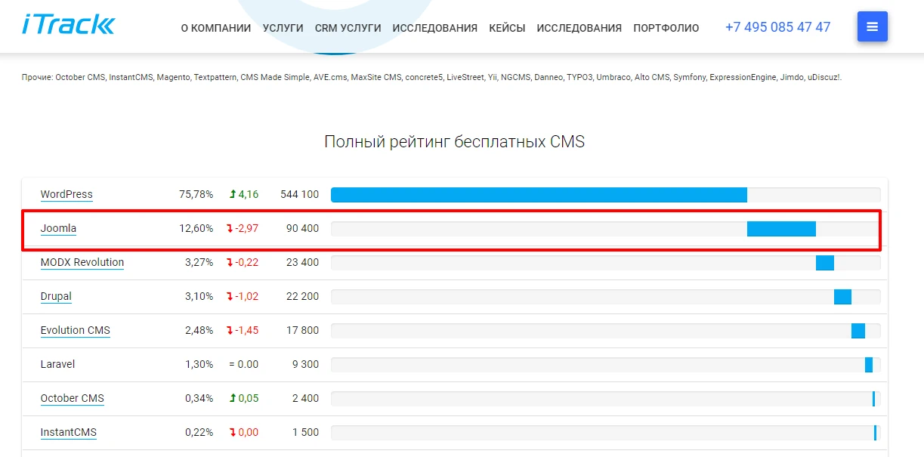Click the Прочие CMS list text
This screenshot has width=924, height=457.
(x=431, y=77)
